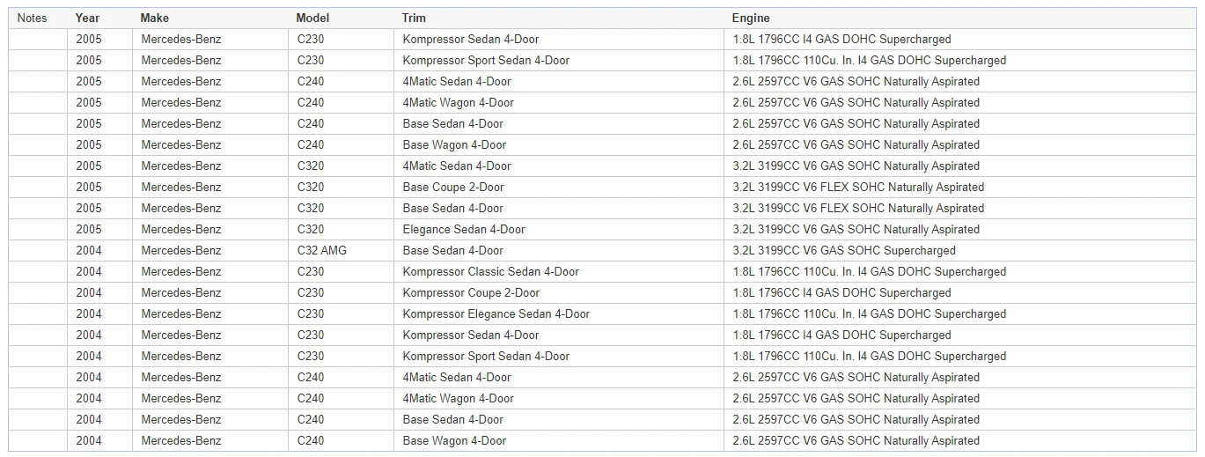Select the Elegance Sedan 4-Door trim cell

(x=559, y=230)
